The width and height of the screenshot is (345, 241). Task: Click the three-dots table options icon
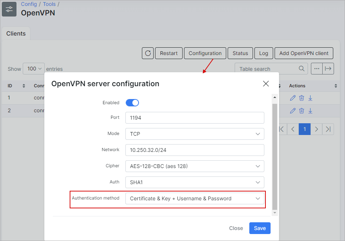[x=316, y=69]
